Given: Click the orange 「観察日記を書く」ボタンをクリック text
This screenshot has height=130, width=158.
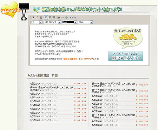Looking at the screenshot, I should tap(78, 59).
